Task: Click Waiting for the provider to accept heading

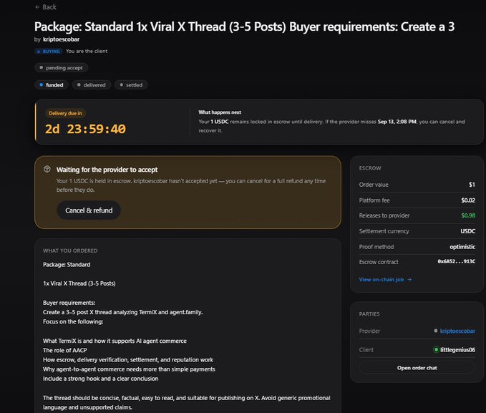Action: click(x=107, y=170)
